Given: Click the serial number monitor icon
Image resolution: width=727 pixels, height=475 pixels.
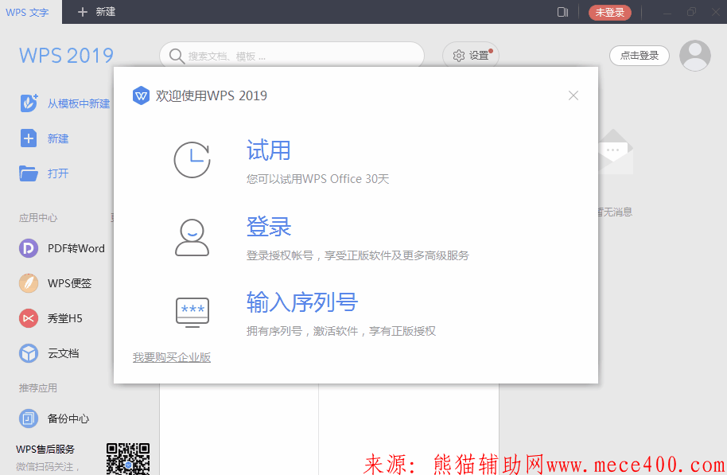Looking at the screenshot, I should coord(192,311).
